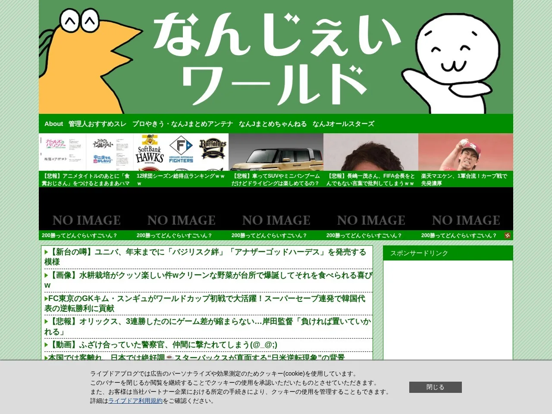Open first 200勝ってどんぐらいすごいん？ link
The image size is (552, 414).
[x=79, y=235]
